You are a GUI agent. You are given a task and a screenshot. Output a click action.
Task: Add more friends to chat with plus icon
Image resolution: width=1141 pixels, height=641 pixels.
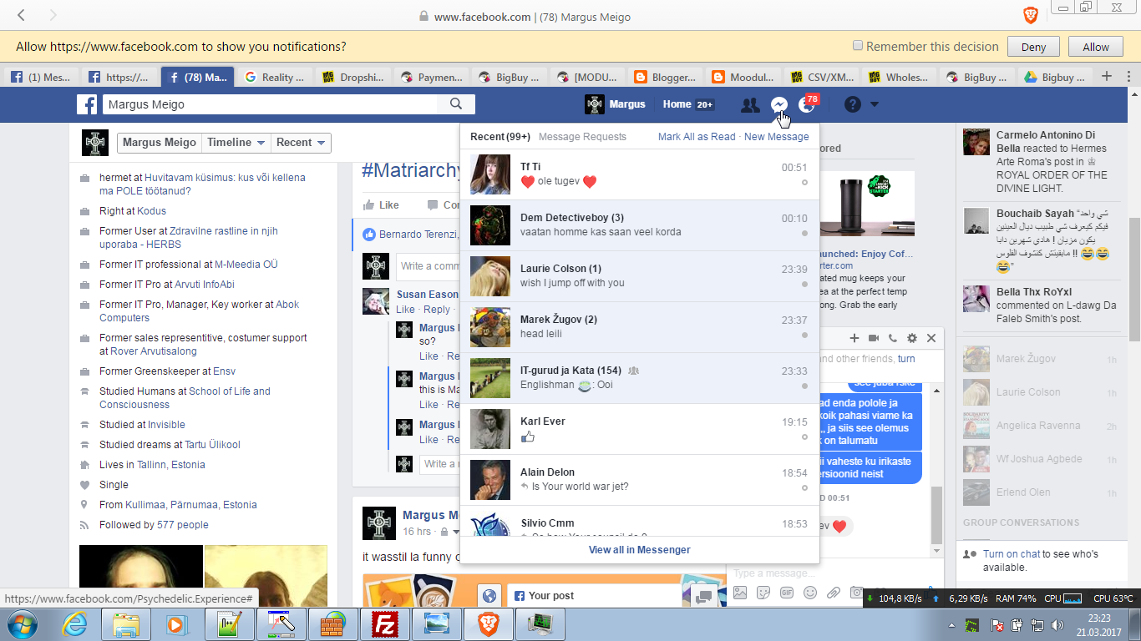854,338
